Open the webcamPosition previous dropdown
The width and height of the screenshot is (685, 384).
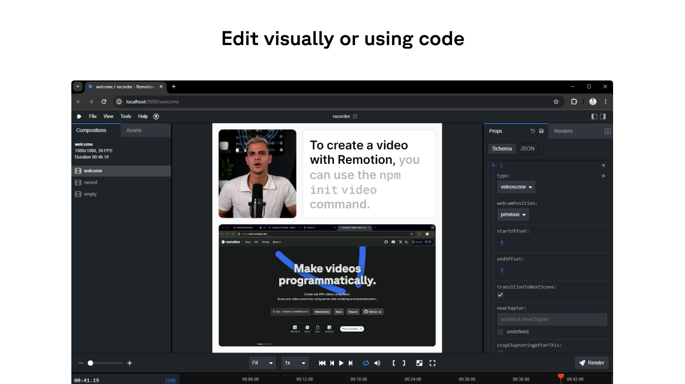pos(513,215)
